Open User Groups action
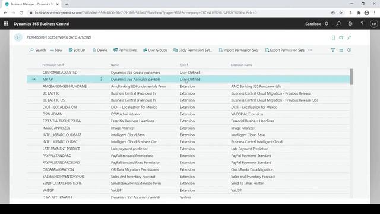380x214 pixels. (x=155, y=50)
